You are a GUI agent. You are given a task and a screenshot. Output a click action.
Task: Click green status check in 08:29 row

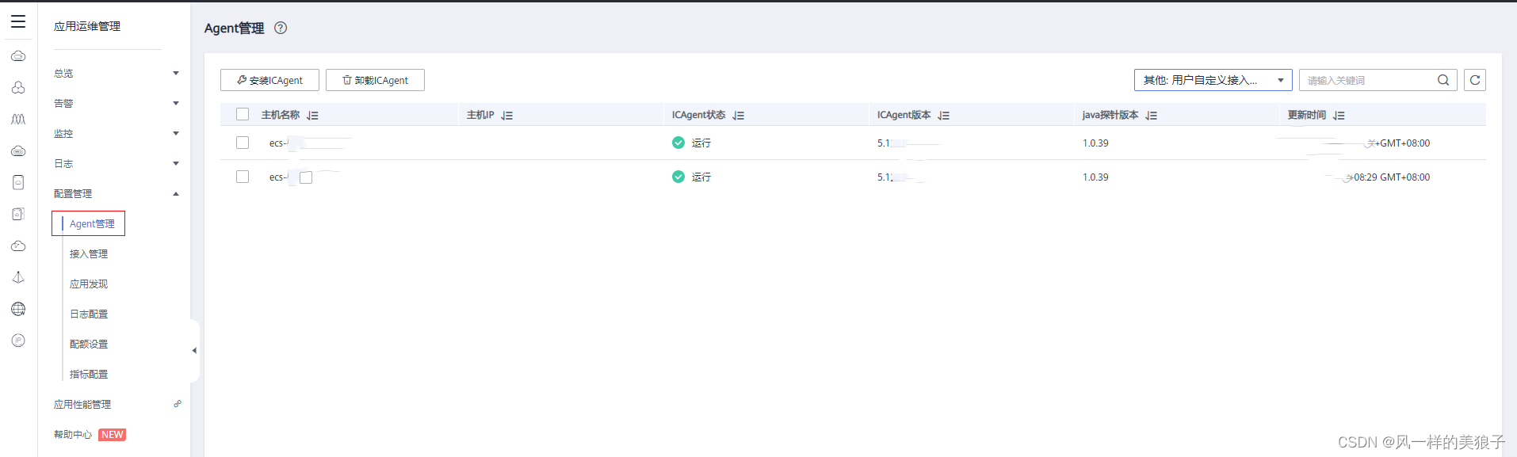point(678,177)
